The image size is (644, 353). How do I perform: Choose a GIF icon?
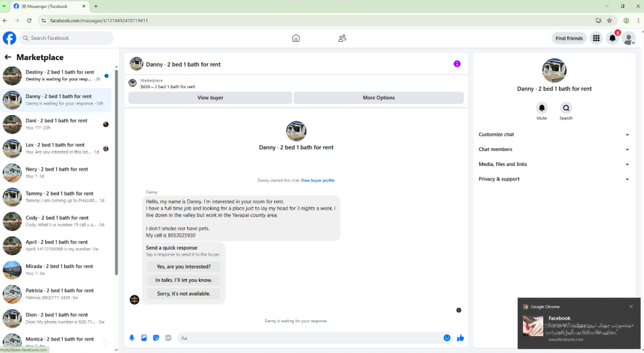coord(168,338)
